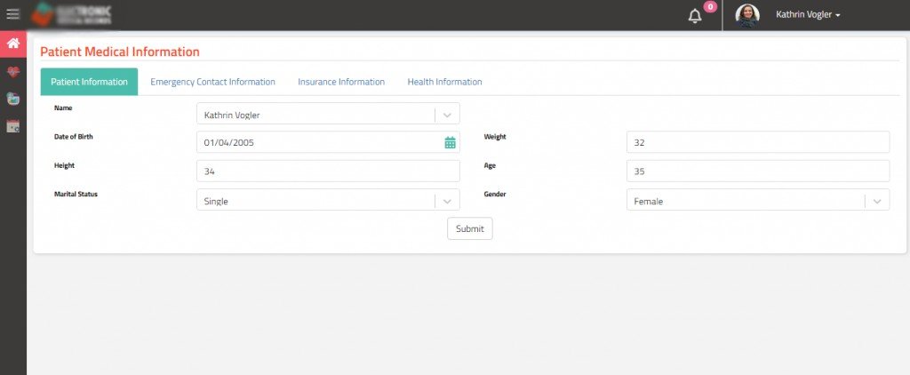This screenshot has width=910, height=375.
Task: Open the Kathrin Vogler user menu
Action: (807, 15)
